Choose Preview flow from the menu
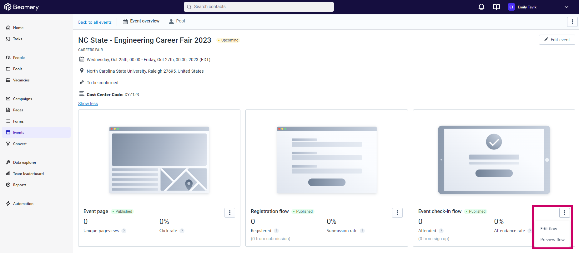Screen dimensions: 579x253 (x=553, y=240)
